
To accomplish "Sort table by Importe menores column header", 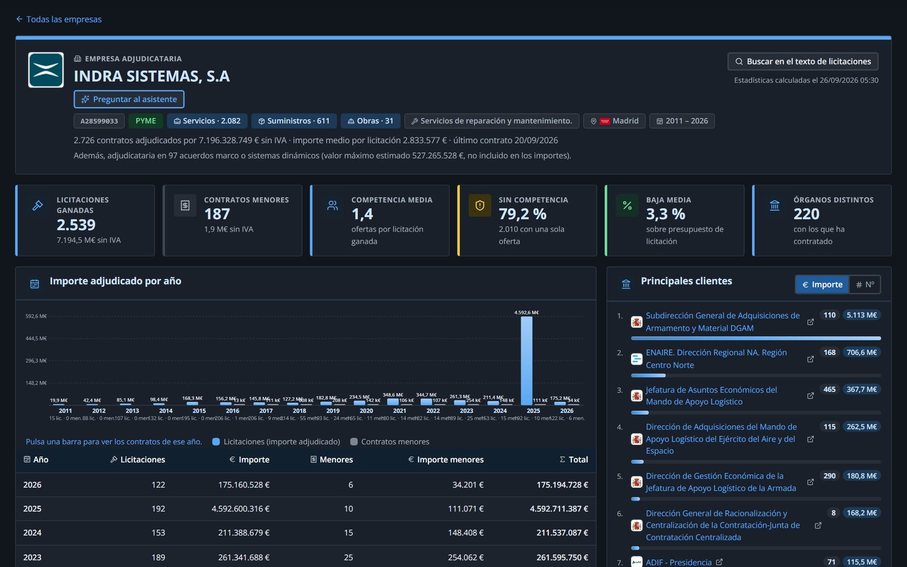I will (x=446, y=459).
